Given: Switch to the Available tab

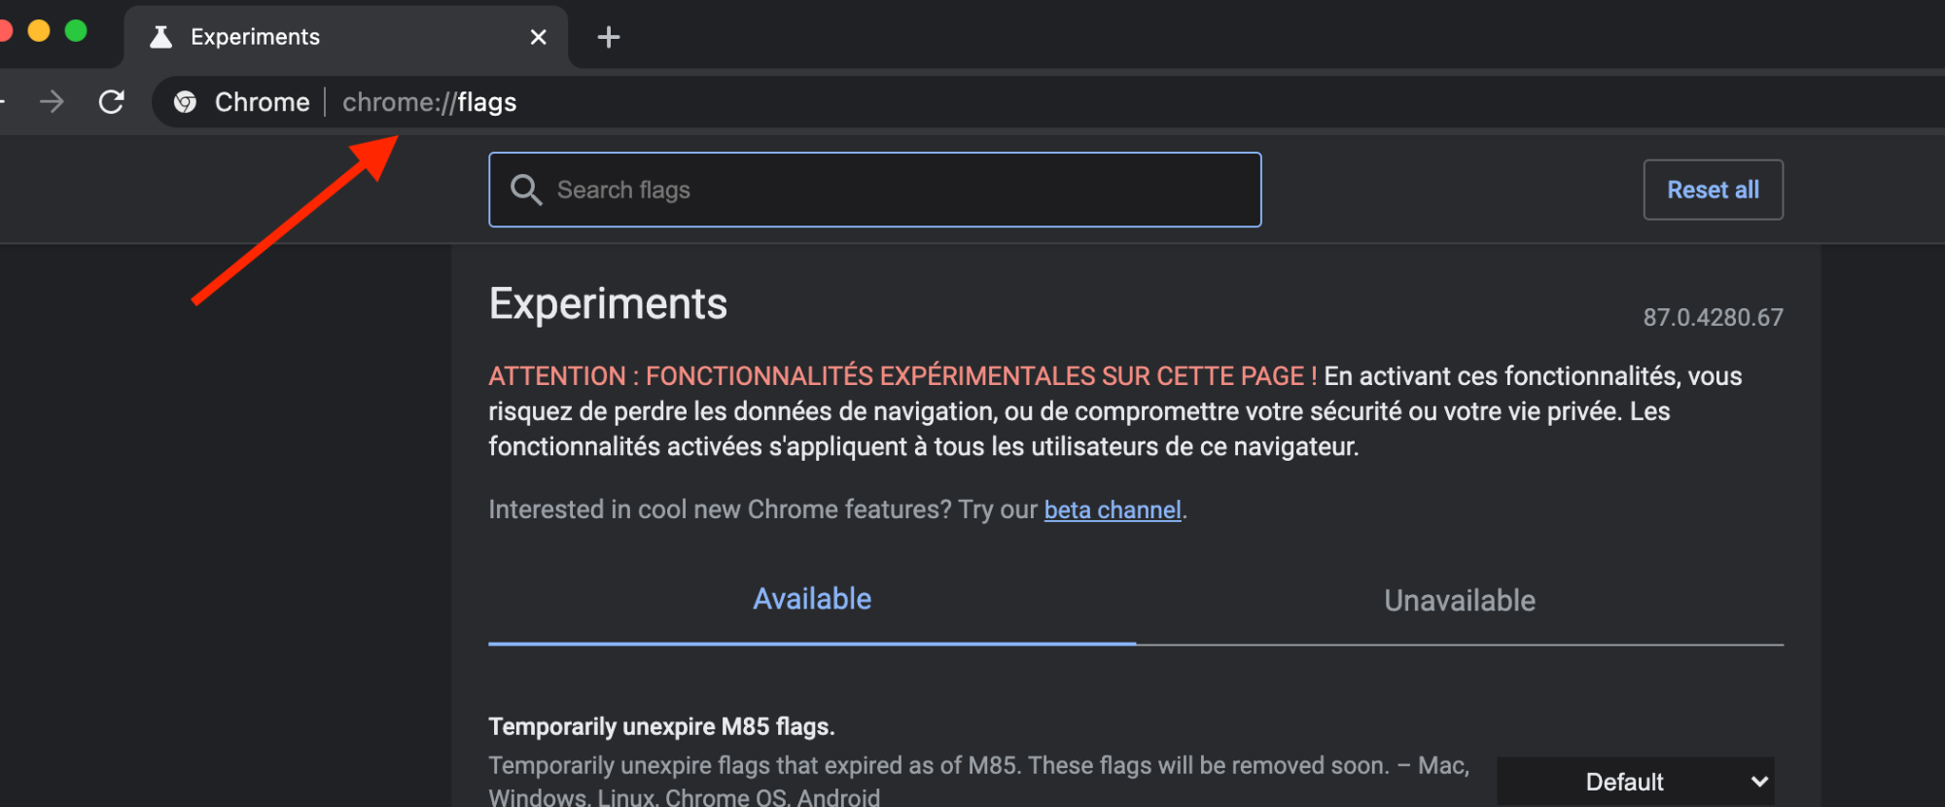Looking at the screenshot, I should [x=812, y=599].
